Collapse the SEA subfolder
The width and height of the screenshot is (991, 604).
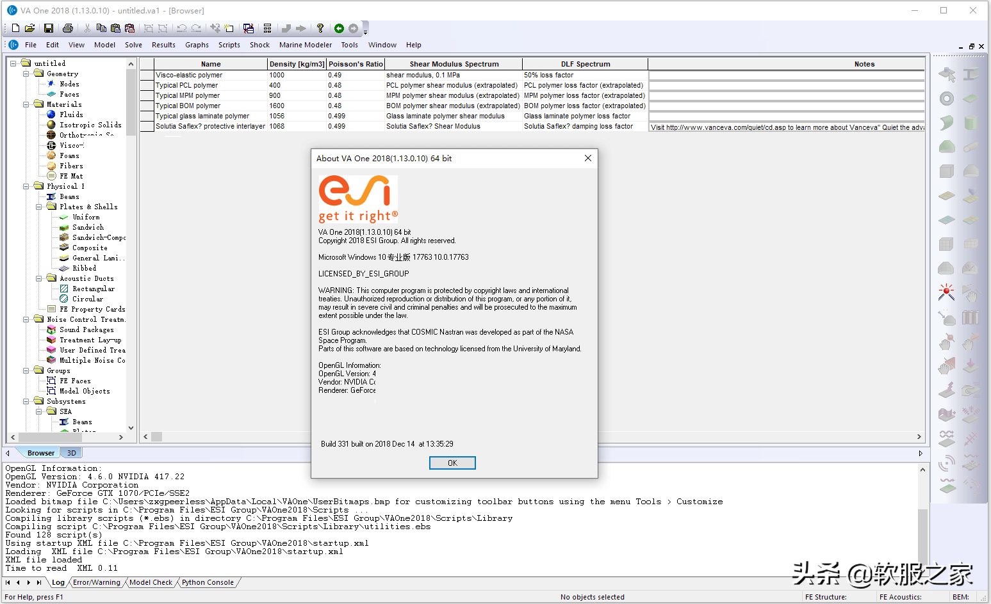(x=38, y=411)
